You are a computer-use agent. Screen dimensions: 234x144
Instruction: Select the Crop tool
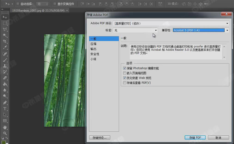point(5,41)
